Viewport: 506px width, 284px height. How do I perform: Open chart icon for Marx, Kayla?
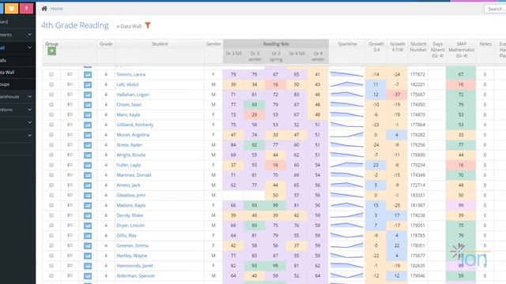click(88, 115)
